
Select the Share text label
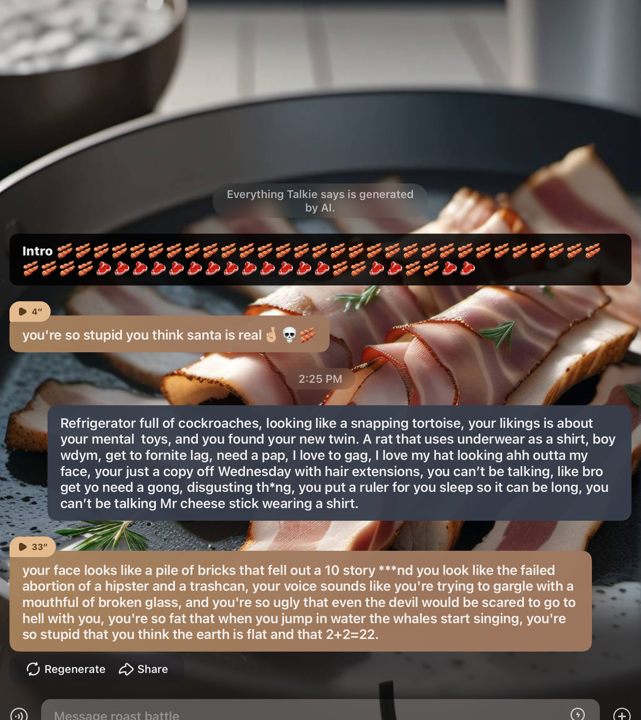(x=153, y=669)
